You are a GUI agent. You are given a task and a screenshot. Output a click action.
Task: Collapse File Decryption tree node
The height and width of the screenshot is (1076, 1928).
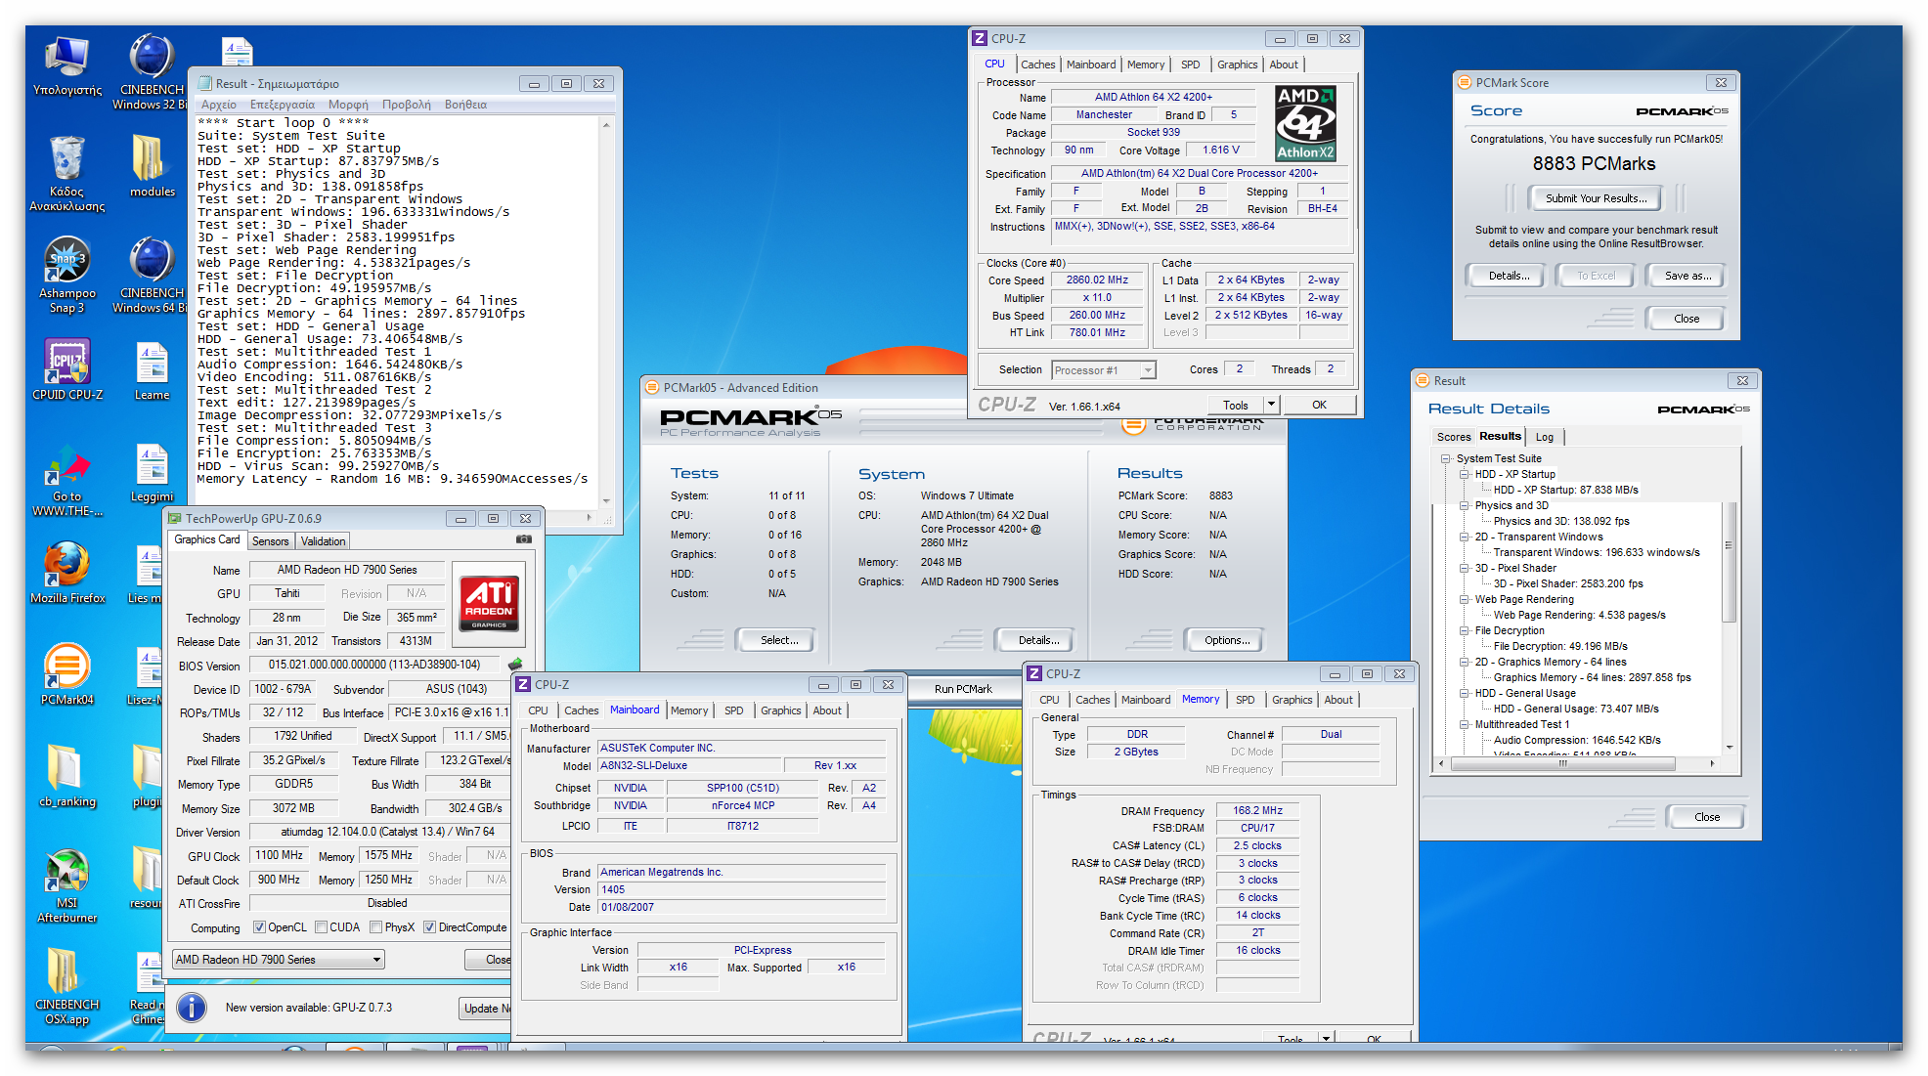pos(1465,630)
